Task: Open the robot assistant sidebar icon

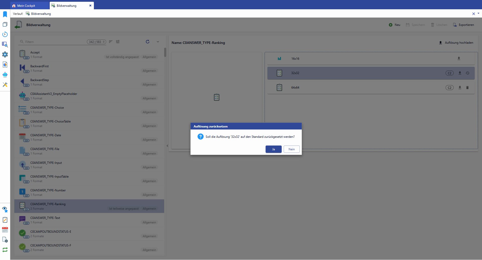Action: 5,75
